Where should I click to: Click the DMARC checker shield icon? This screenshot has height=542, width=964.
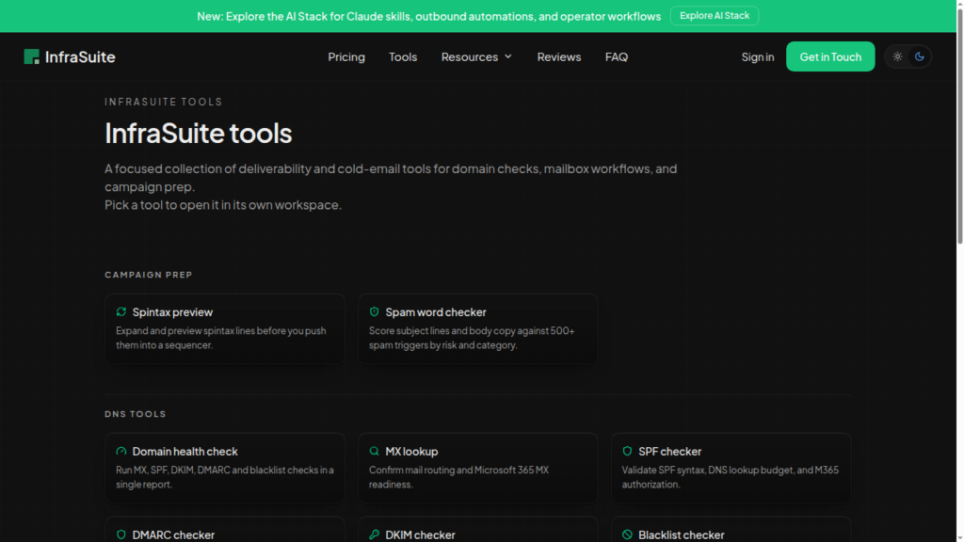[121, 534]
